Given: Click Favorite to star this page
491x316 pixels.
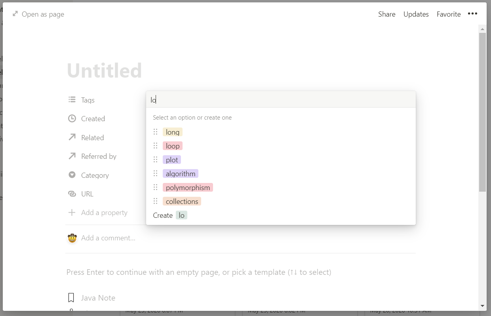Looking at the screenshot, I should point(449,14).
